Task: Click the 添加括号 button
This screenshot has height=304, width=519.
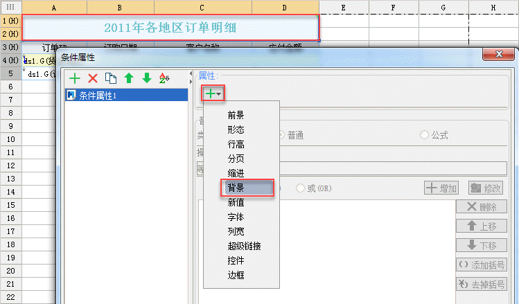Action: click(x=482, y=265)
